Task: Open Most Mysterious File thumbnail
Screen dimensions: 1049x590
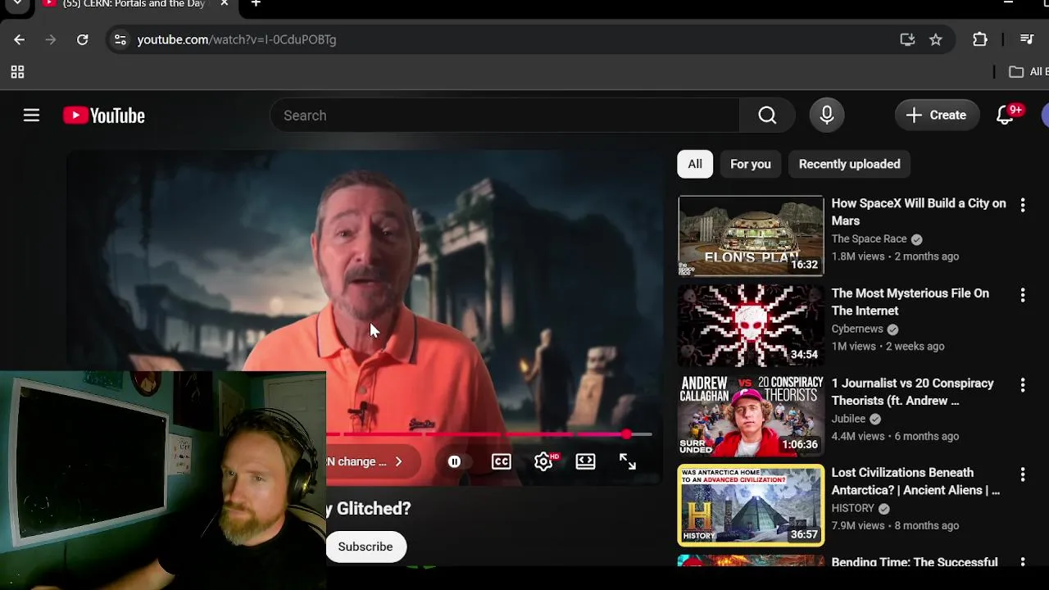Action: (751, 325)
